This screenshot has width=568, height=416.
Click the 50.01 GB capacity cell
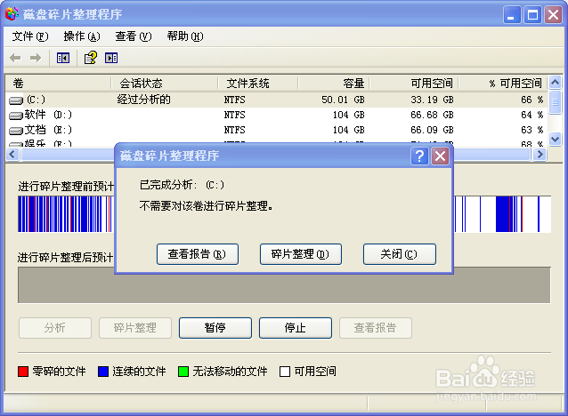[343, 100]
